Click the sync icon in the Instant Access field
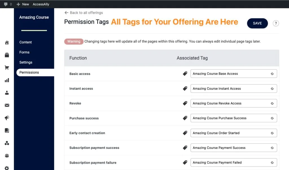The width and height of the screenshot is (289, 170). pyautogui.click(x=272, y=88)
